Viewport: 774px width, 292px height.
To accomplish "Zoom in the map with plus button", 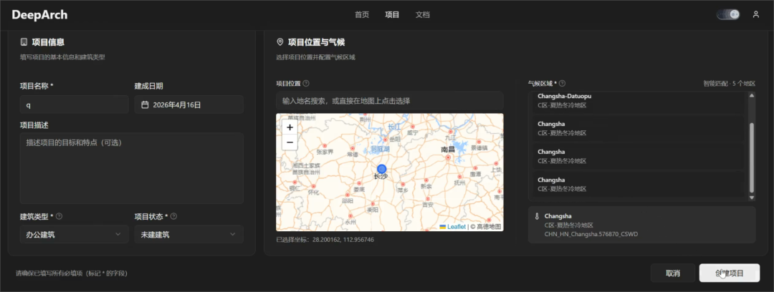I will pos(290,127).
